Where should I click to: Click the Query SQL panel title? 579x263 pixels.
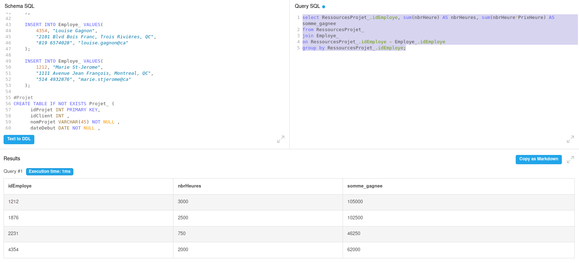click(307, 6)
